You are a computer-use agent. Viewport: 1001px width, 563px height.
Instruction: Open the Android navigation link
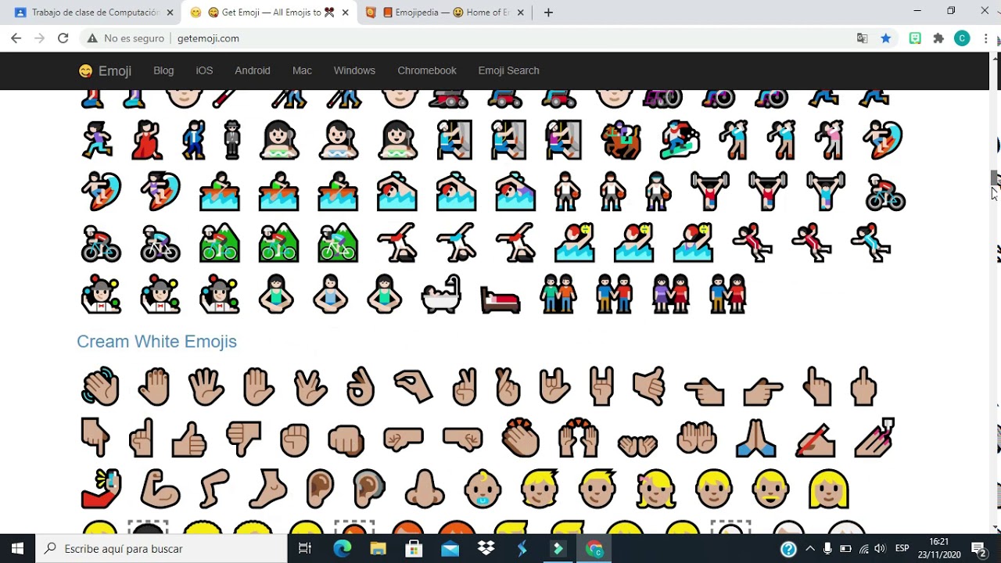tap(253, 70)
